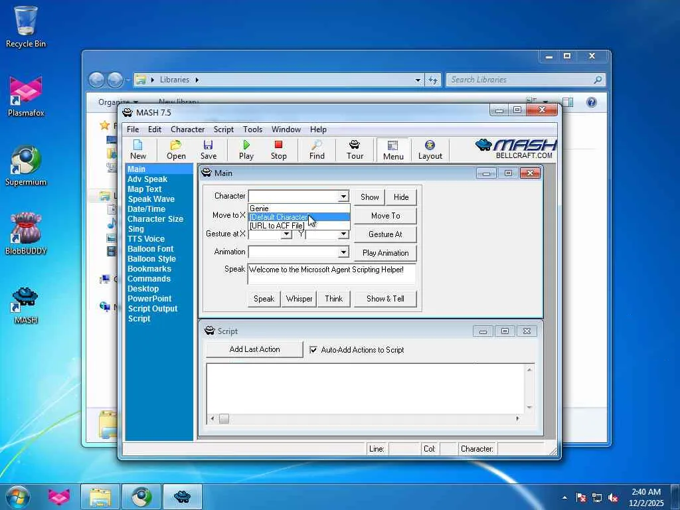Screen dimensions: 680x510
Task: Choose [Default Character] from the list
Action: 299,217
